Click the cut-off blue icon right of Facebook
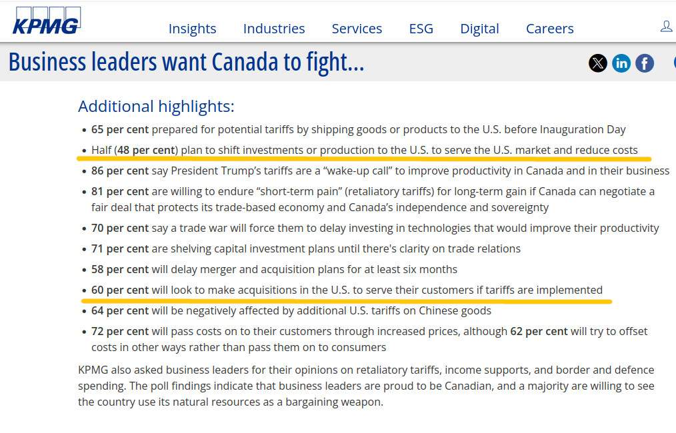The image size is (676, 433). [x=673, y=63]
